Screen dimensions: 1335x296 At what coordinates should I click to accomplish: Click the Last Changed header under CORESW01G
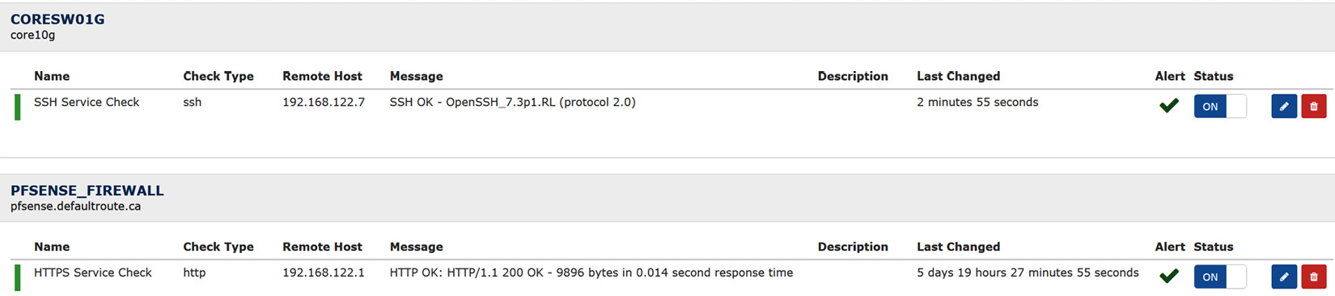pos(959,76)
